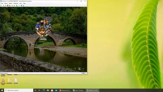Screen dimensions: 163x92
Task: Open the Media menu
Action: [10, 3]
